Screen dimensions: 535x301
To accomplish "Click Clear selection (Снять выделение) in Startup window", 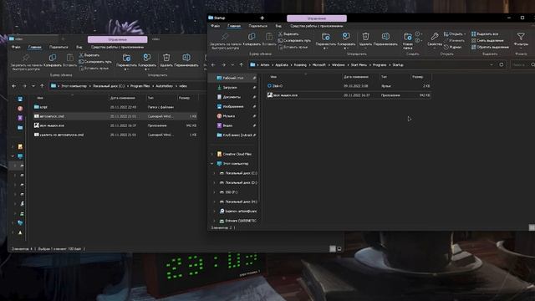I will [487, 41].
